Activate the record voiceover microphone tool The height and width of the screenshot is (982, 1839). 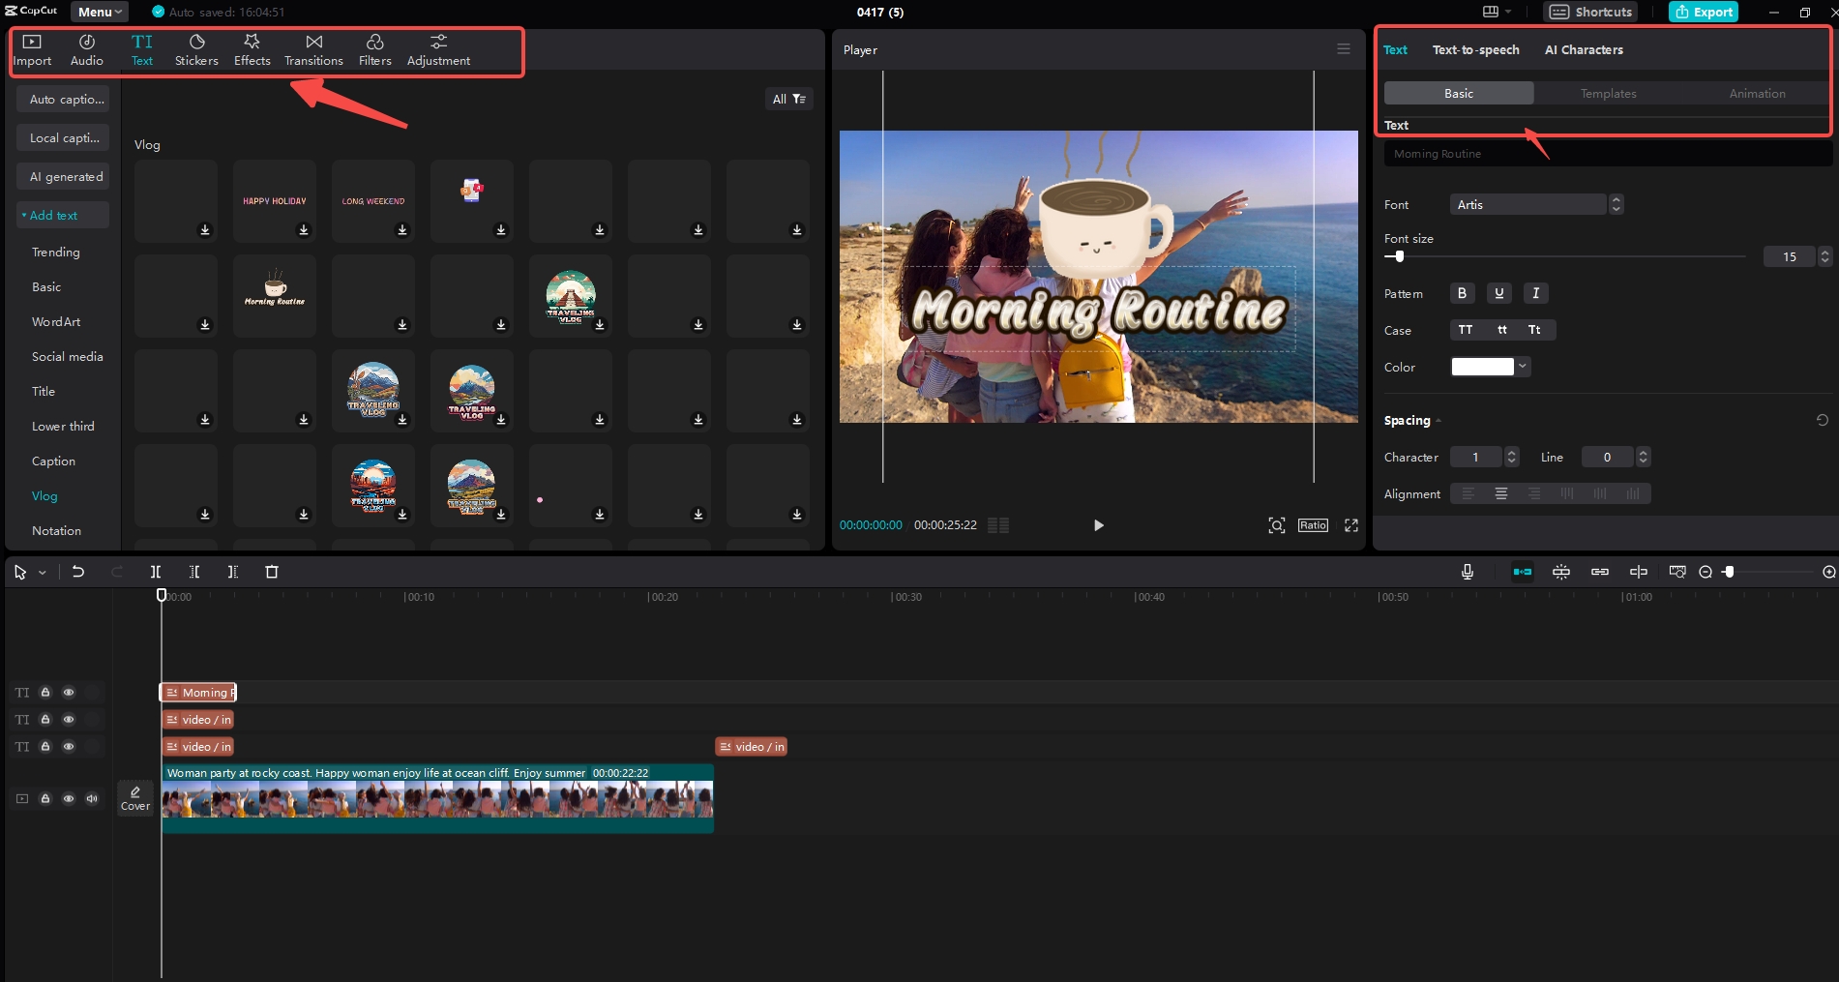point(1467,572)
